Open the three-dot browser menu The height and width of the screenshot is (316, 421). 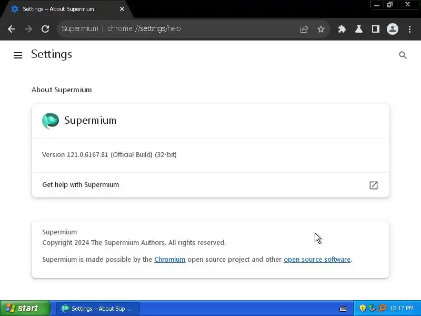click(409, 29)
